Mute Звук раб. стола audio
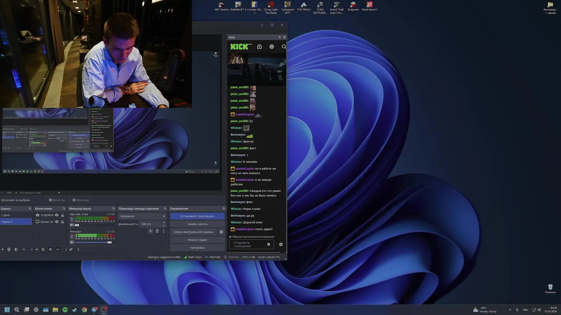 pyautogui.click(x=72, y=225)
